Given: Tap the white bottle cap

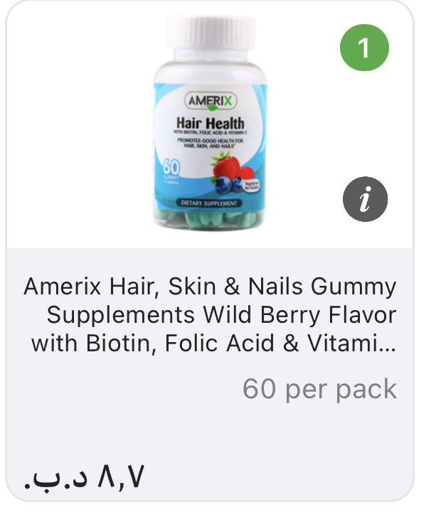Looking at the screenshot, I should [x=211, y=32].
